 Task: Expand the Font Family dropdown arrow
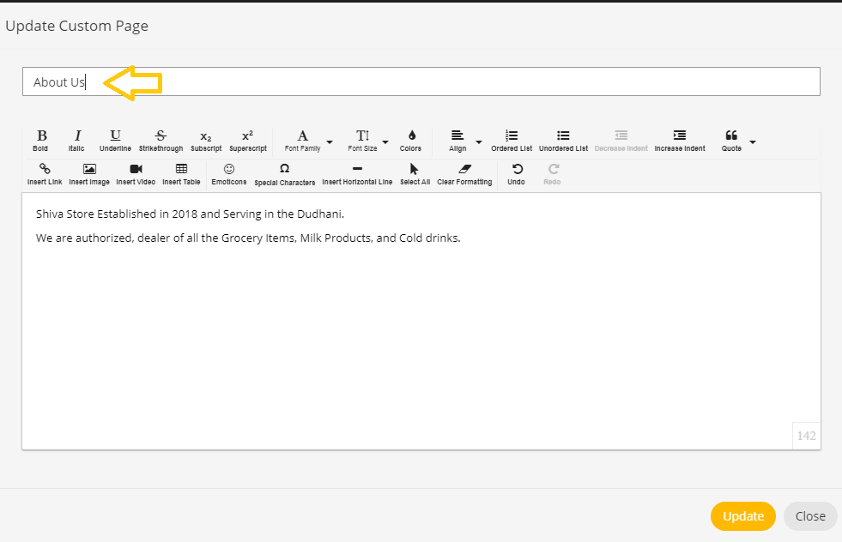point(330,142)
